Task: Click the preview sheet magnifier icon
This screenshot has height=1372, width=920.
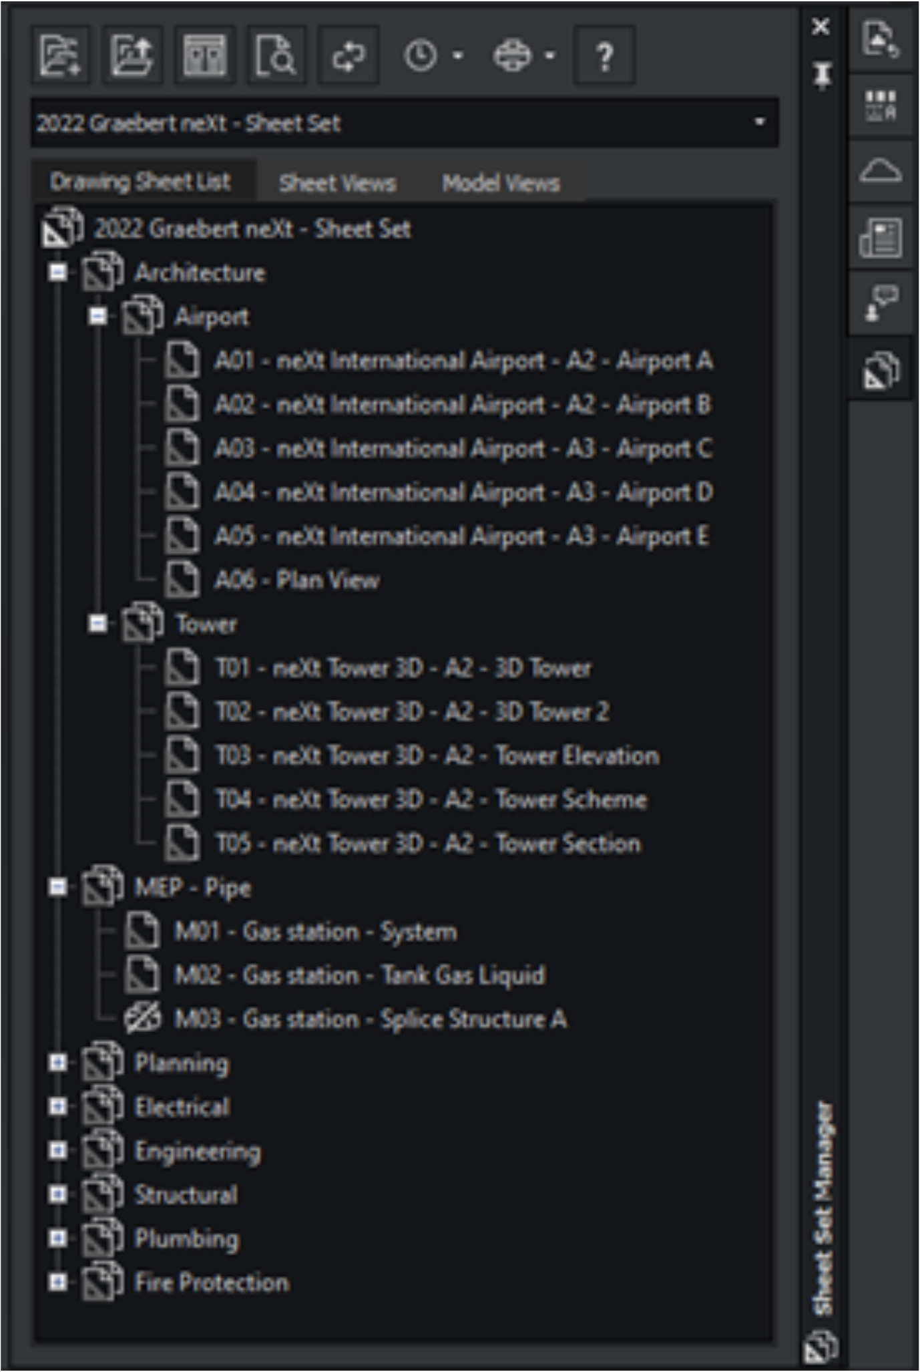Action: tap(276, 55)
